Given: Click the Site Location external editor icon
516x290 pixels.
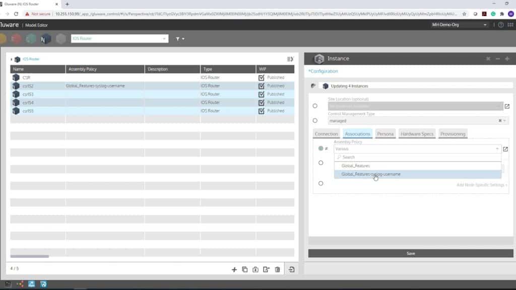Looking at the screenshot, I should click(x=507, y=106).
